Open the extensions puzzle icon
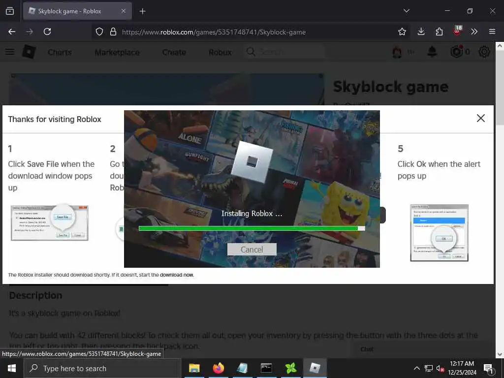The image size is (504, 378). point(439,31)
